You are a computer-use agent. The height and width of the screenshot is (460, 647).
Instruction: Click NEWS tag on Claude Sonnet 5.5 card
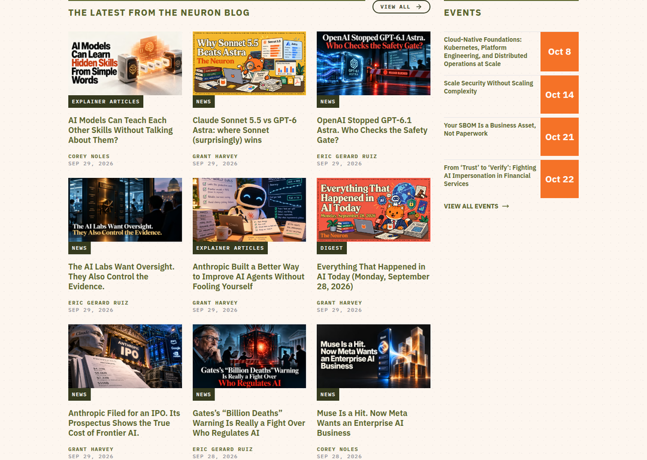[x=204, y=101]
